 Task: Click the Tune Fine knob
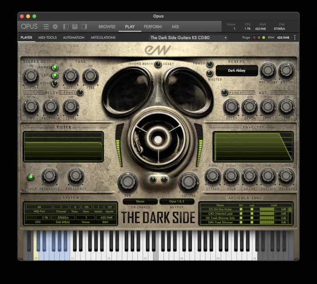[x=90, y=76]
